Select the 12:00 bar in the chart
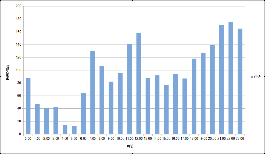This screenshot has width=265, height=154. (139, 84)
